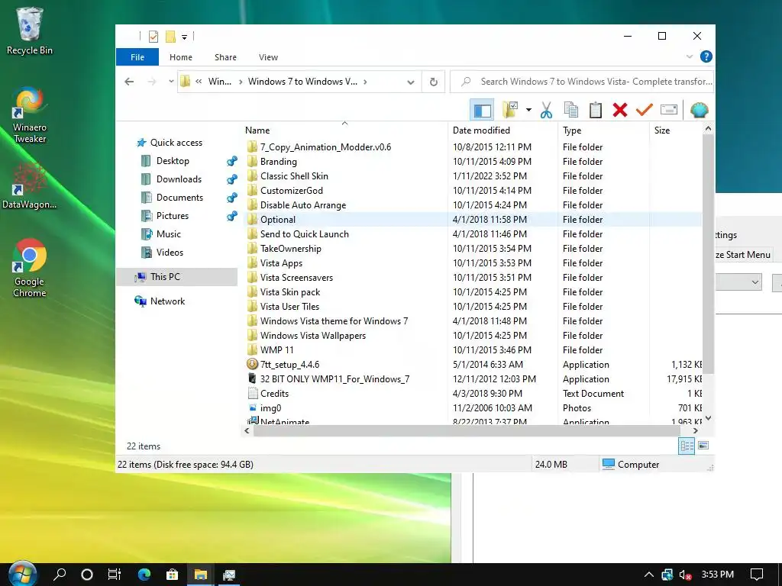The image size is (782, 586).
Task: Select the Windows Vista Wallpapers folder
Action: (x=312, y=336)
